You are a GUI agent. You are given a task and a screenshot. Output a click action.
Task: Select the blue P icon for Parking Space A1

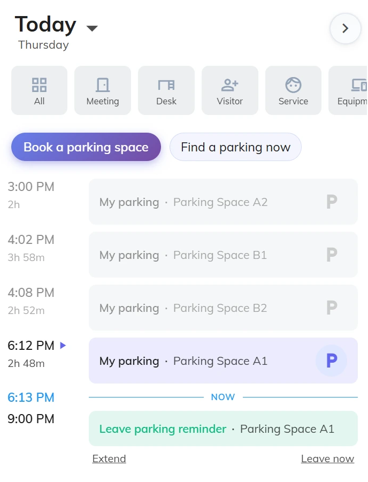coord(331,361)
